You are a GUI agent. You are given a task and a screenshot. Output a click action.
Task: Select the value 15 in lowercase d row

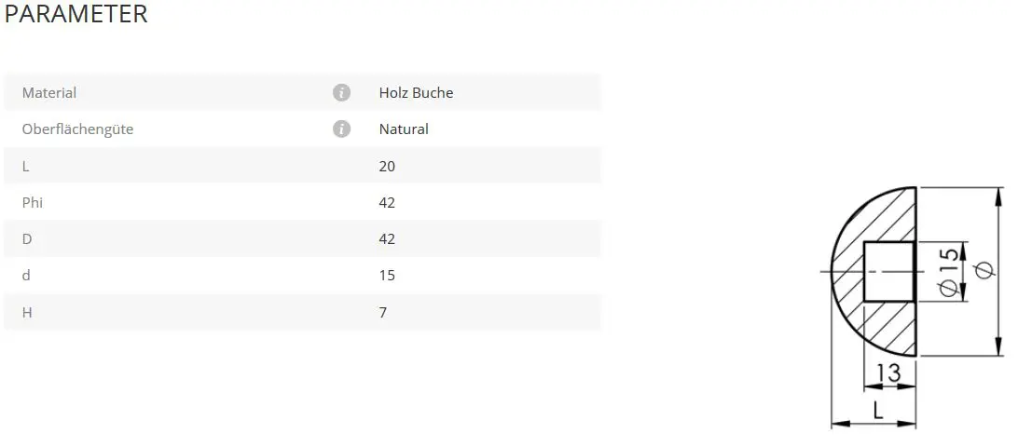387,276
